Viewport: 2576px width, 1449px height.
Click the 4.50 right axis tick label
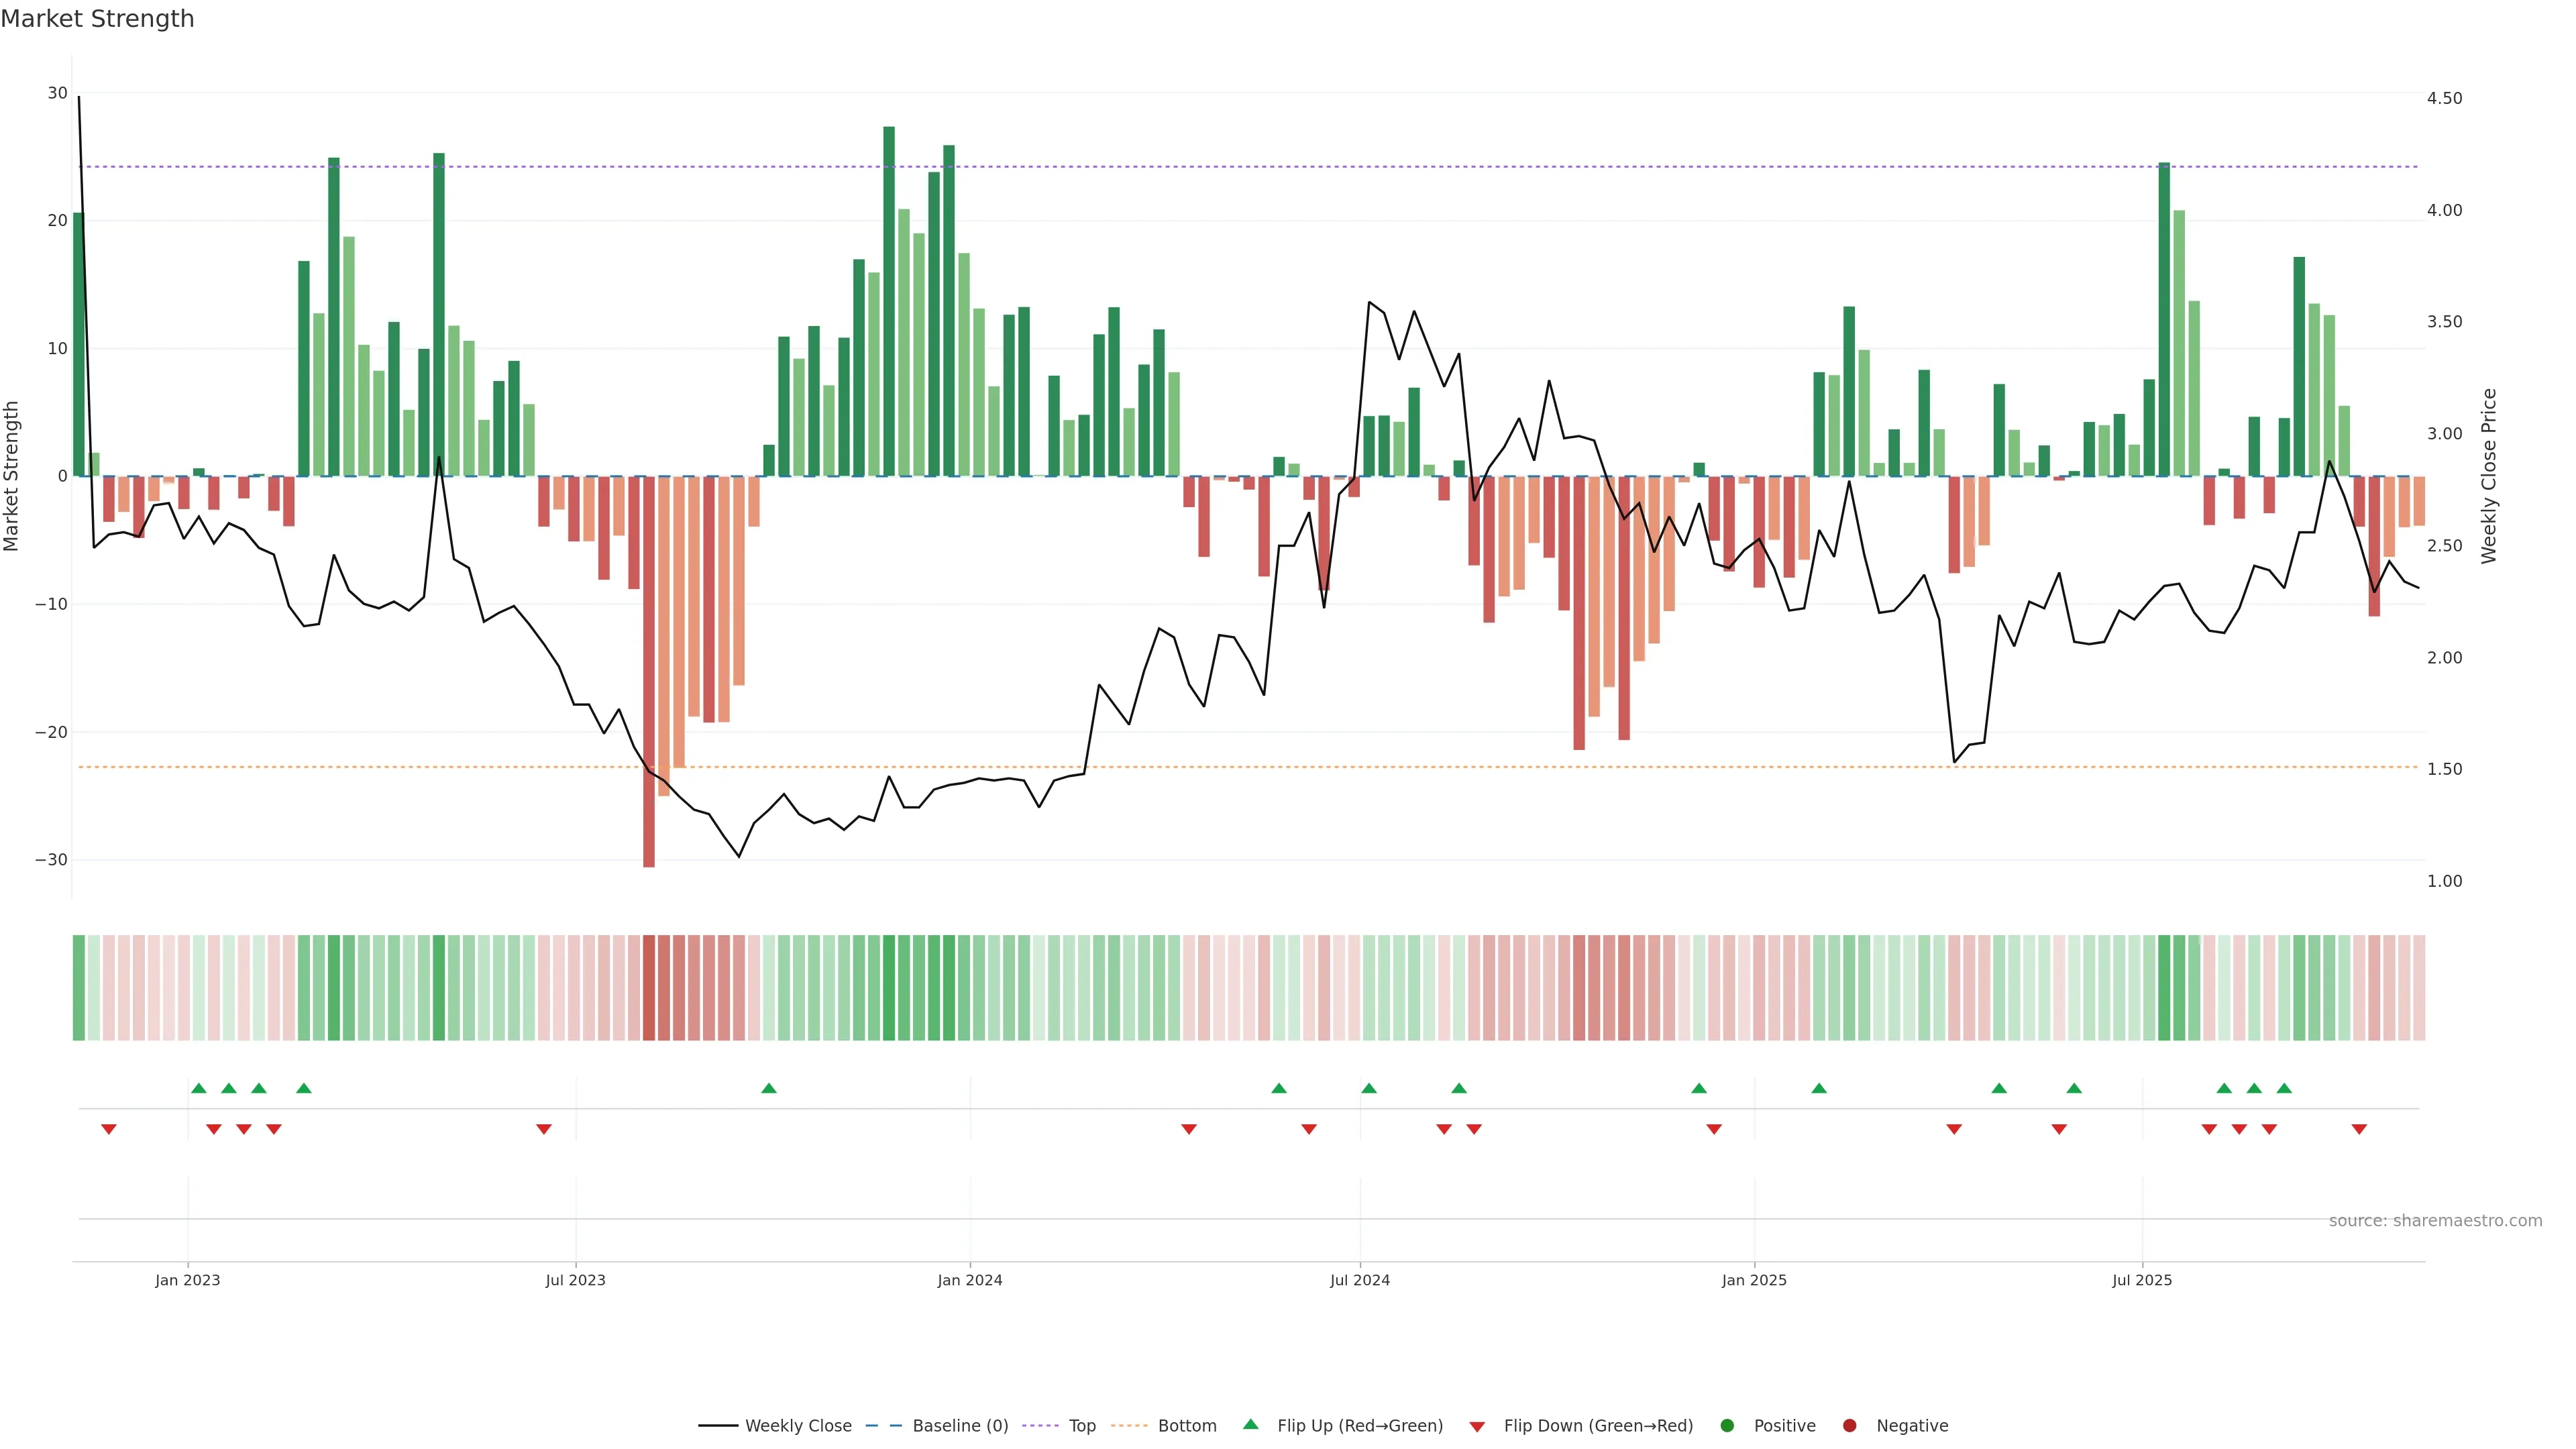(x=2444, y=98)
